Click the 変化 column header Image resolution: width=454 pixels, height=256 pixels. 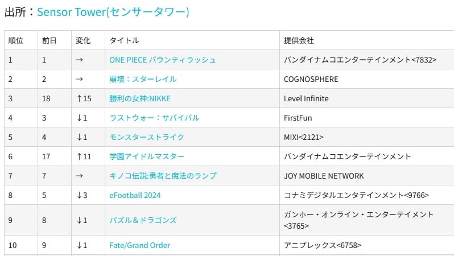(83, 40)
